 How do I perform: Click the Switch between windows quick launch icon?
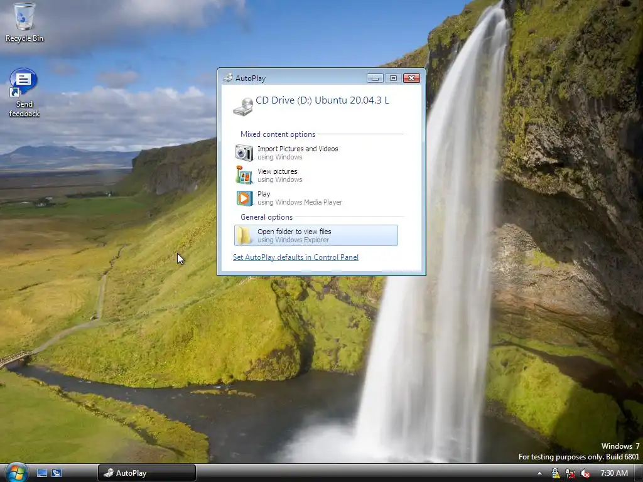click(x=57, y=473)
